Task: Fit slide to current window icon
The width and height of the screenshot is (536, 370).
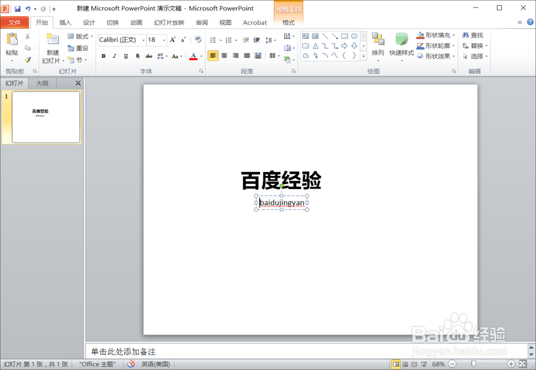Action: (523, 364)
